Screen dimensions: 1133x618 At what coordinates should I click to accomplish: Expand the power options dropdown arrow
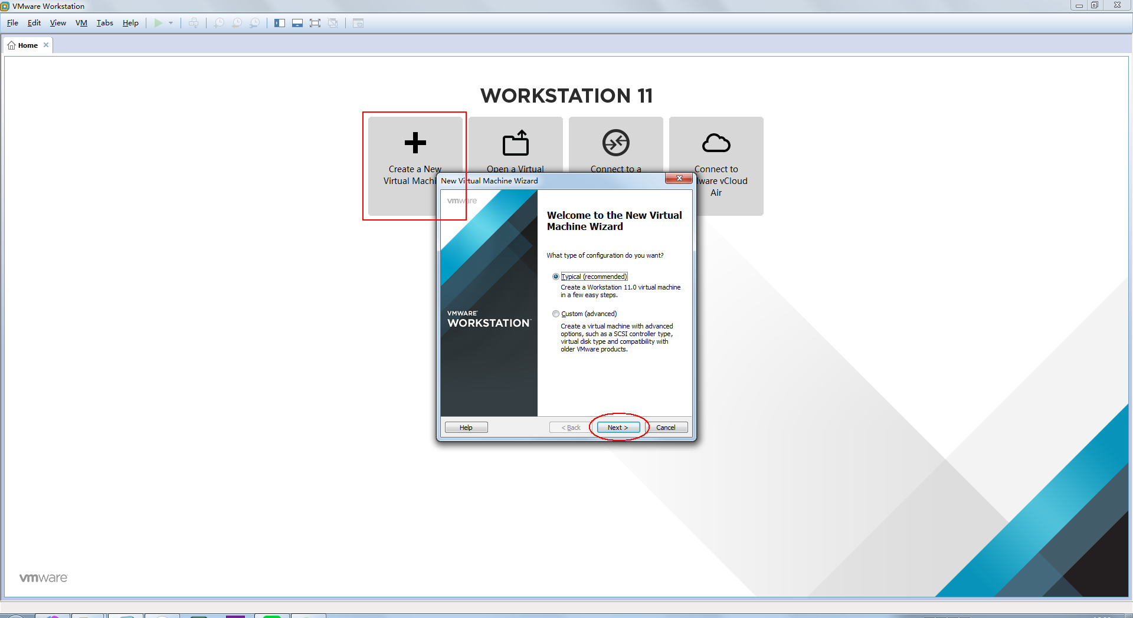click(x=171, y=23)
